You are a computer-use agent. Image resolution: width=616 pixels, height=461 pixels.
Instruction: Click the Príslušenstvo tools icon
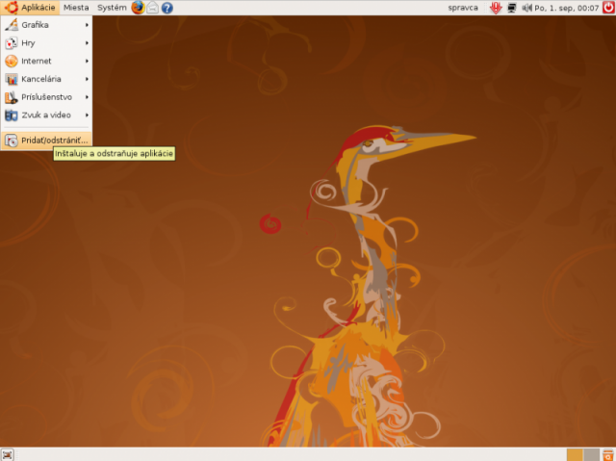pyautogui.click(x=12, y=97)
